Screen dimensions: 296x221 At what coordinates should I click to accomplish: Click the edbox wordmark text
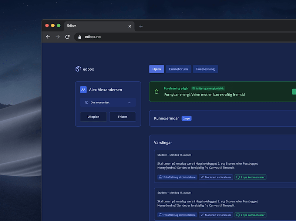tap(88, 69)
